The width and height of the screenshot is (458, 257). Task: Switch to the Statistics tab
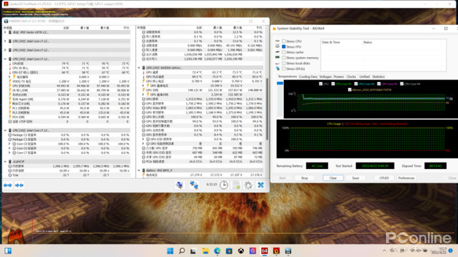click(378, 76)
